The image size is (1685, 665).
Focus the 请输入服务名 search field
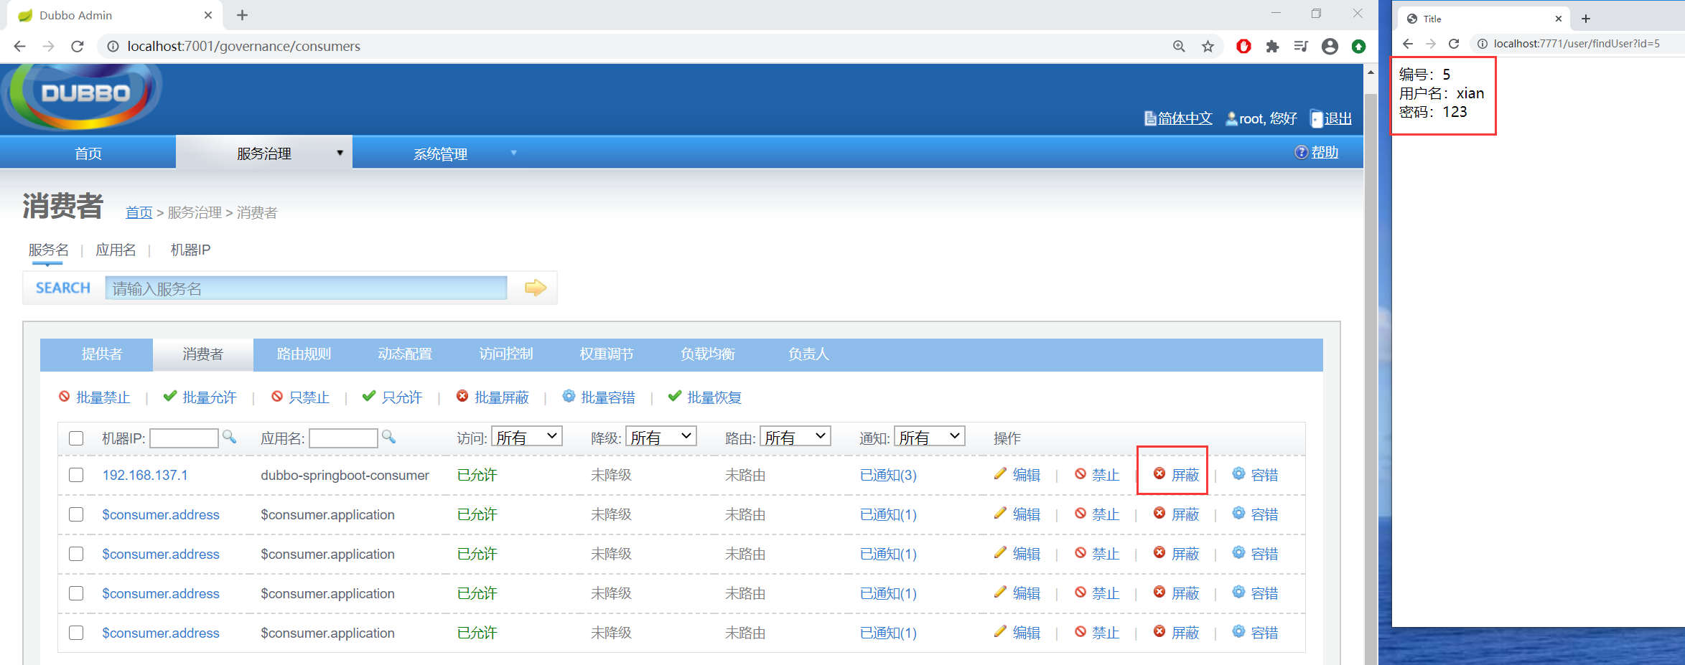(x=306, y=288)
